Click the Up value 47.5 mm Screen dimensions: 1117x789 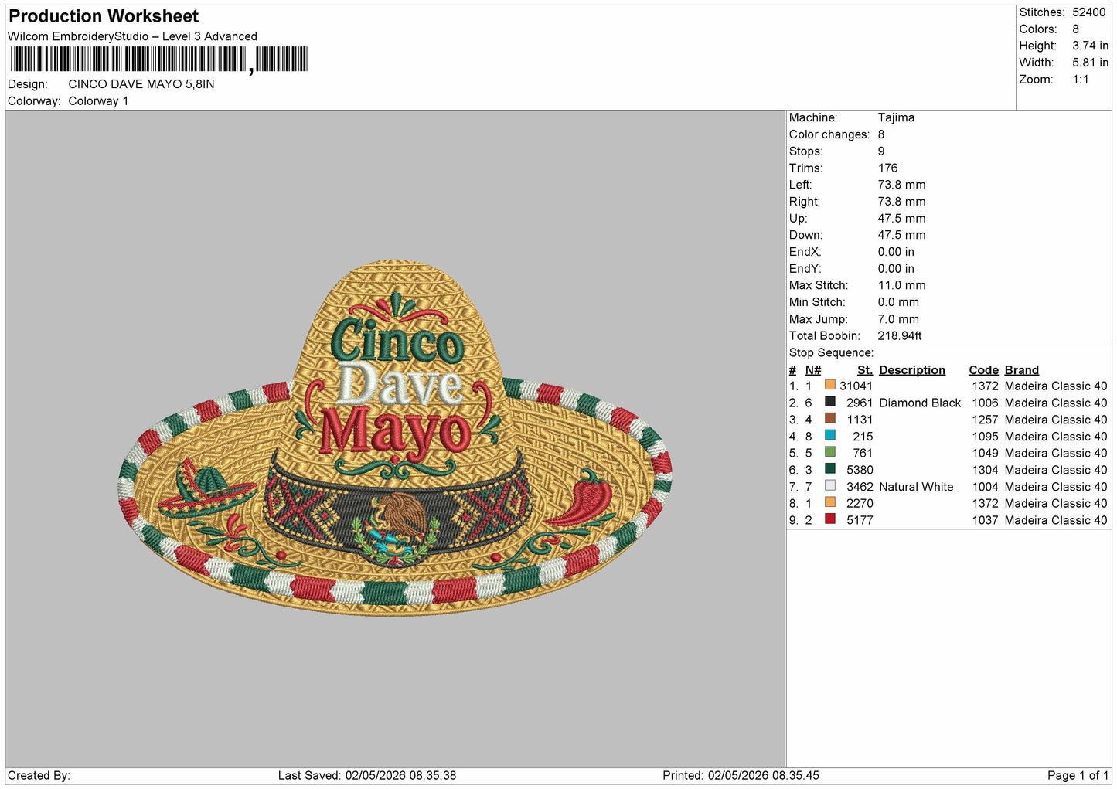[901, 219]
